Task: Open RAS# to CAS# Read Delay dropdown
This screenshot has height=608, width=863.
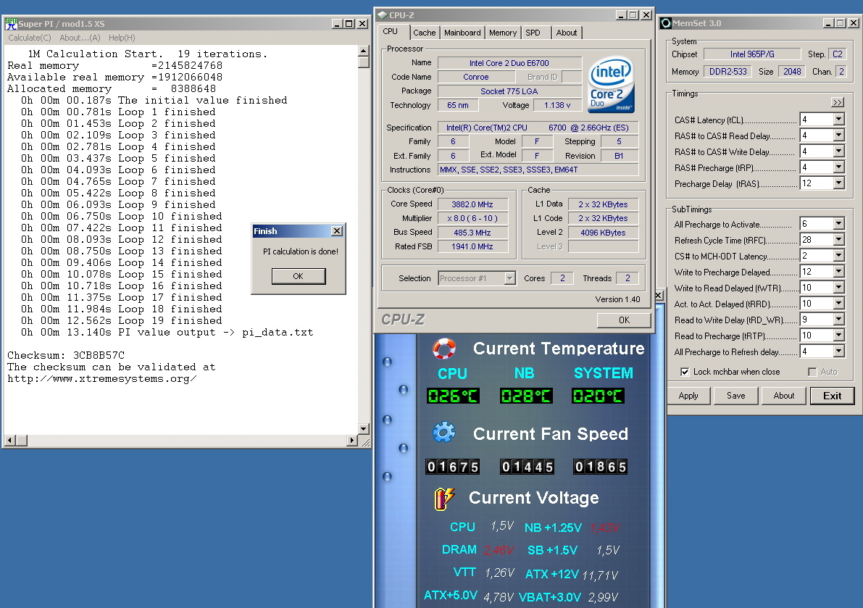Action: [x=838, y=136]
